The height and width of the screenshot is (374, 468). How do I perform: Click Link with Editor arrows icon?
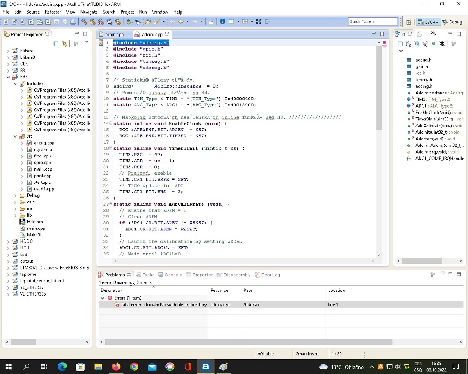coord(64,44)
